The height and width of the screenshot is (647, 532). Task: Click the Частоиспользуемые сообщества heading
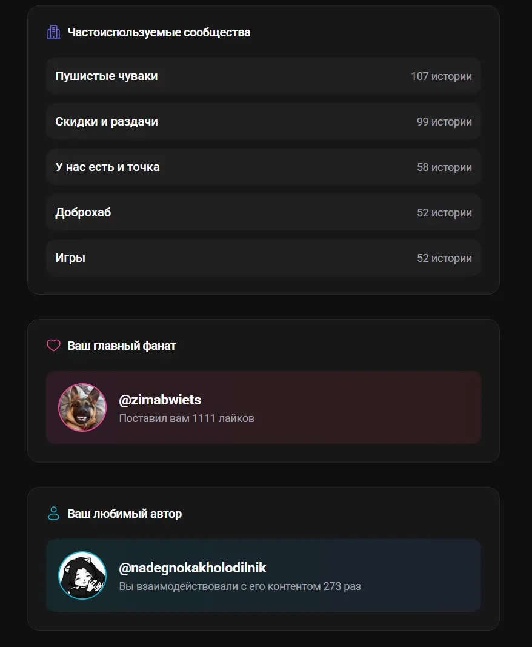pos(159,32)
